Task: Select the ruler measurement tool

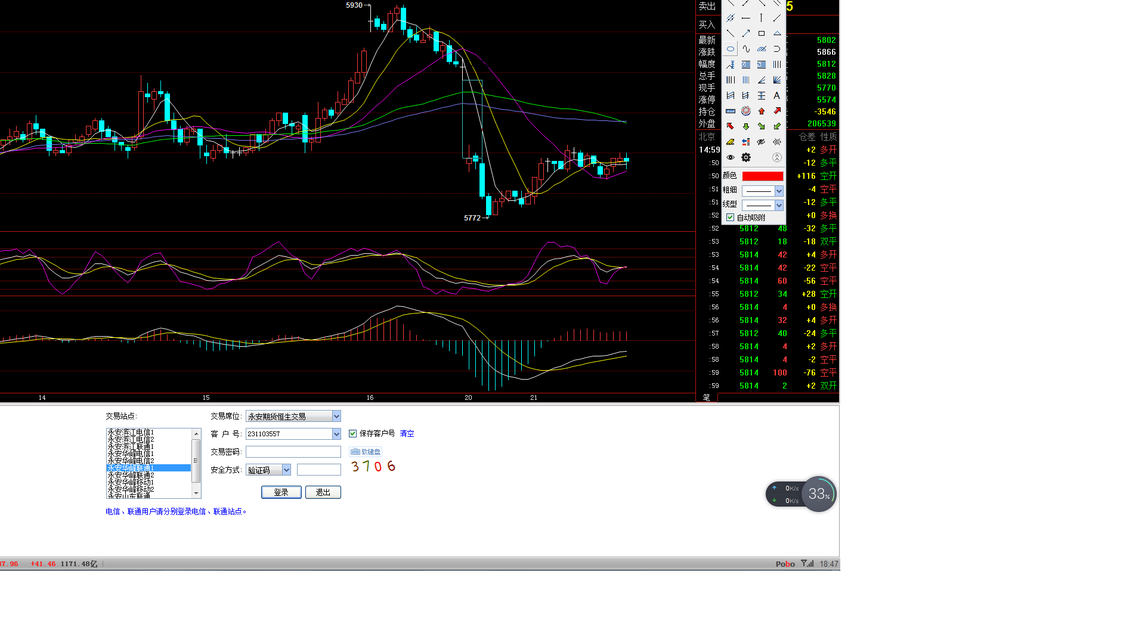Action: [x=730, y=111]
